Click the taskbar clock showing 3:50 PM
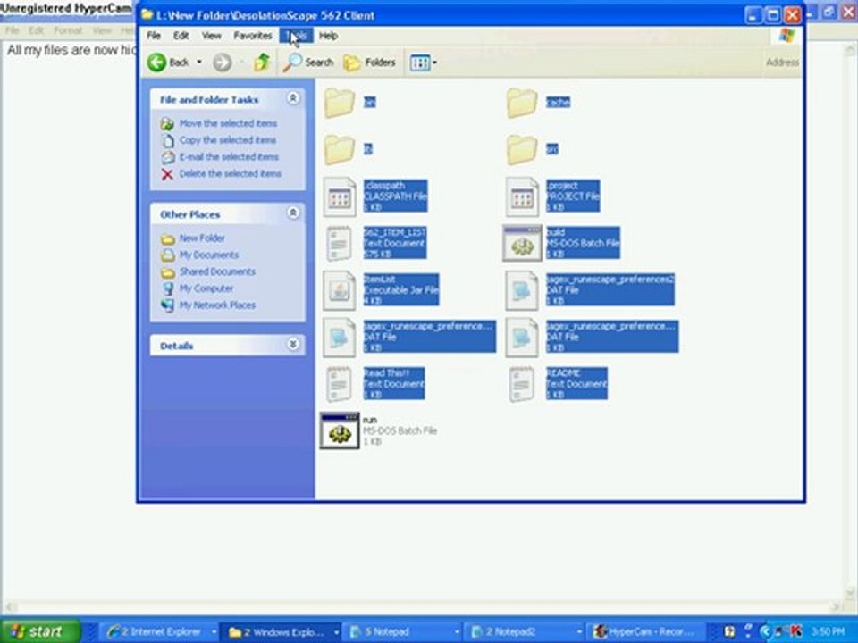 828,632
